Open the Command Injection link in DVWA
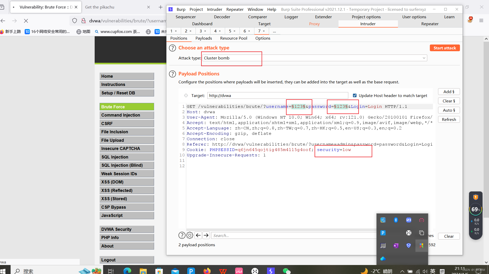The width and height of the screenshot is (489, 274). click(127, 115)
